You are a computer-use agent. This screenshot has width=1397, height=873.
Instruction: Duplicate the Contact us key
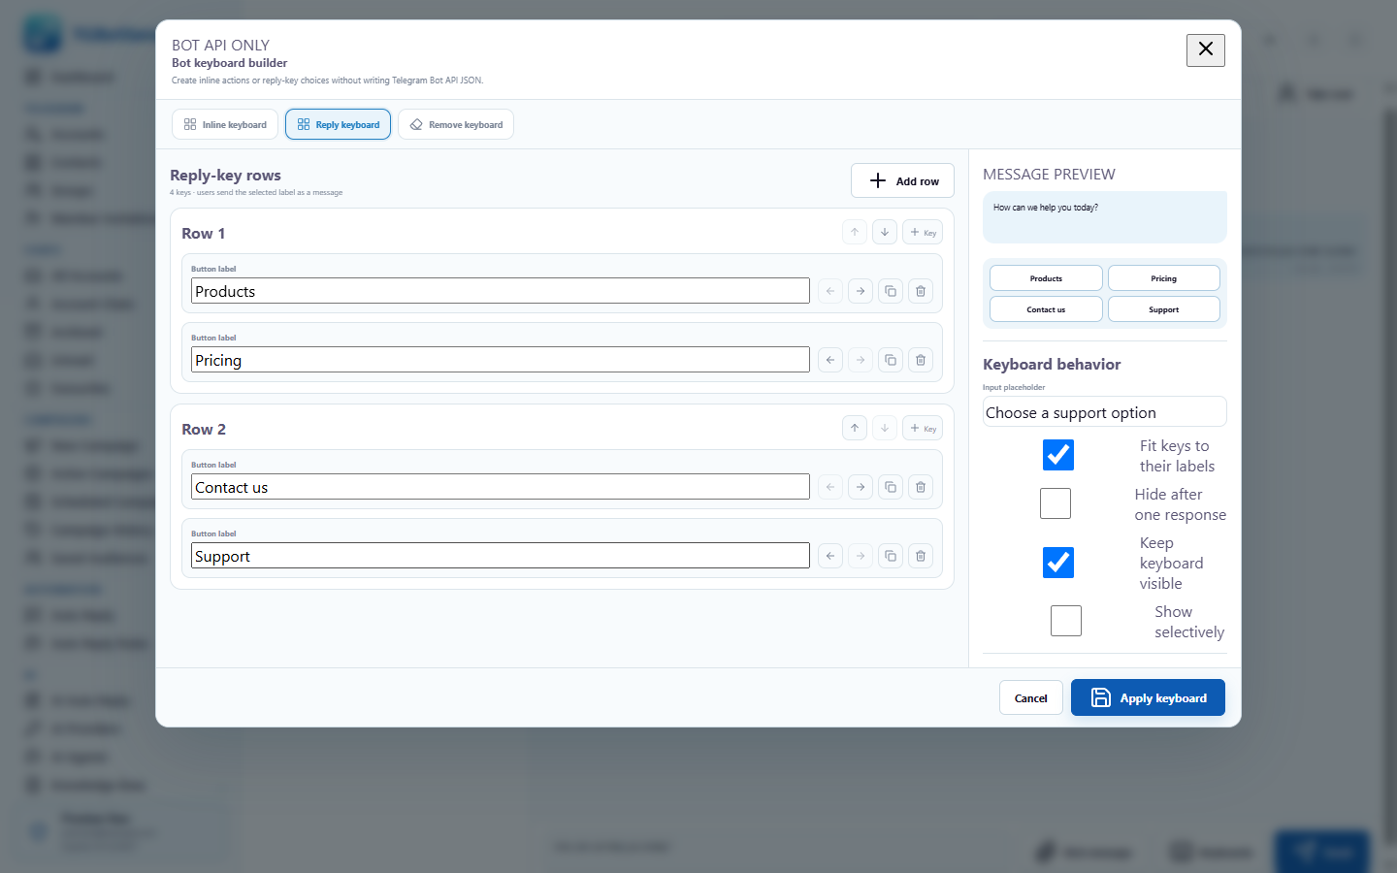[x=891, y=487]
